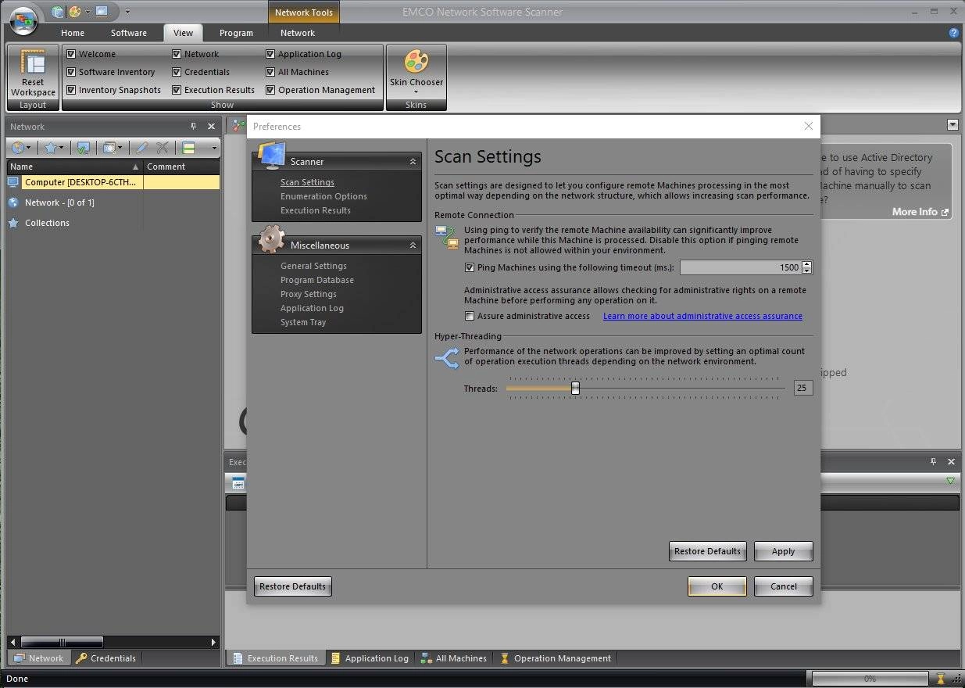Toggle the Software Inventory checkbox
The height and width of the screenshot is (688, 965).
71,72
